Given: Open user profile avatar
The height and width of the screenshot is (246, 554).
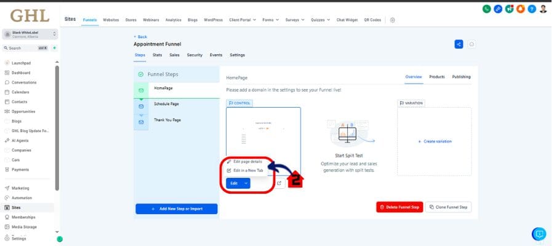Looking at the screenshot, I should [x=543, y=9].
